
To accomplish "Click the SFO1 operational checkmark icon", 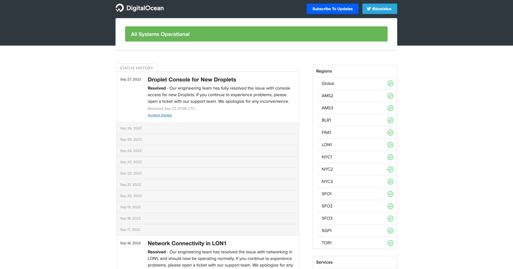I will tap(390, 194).
